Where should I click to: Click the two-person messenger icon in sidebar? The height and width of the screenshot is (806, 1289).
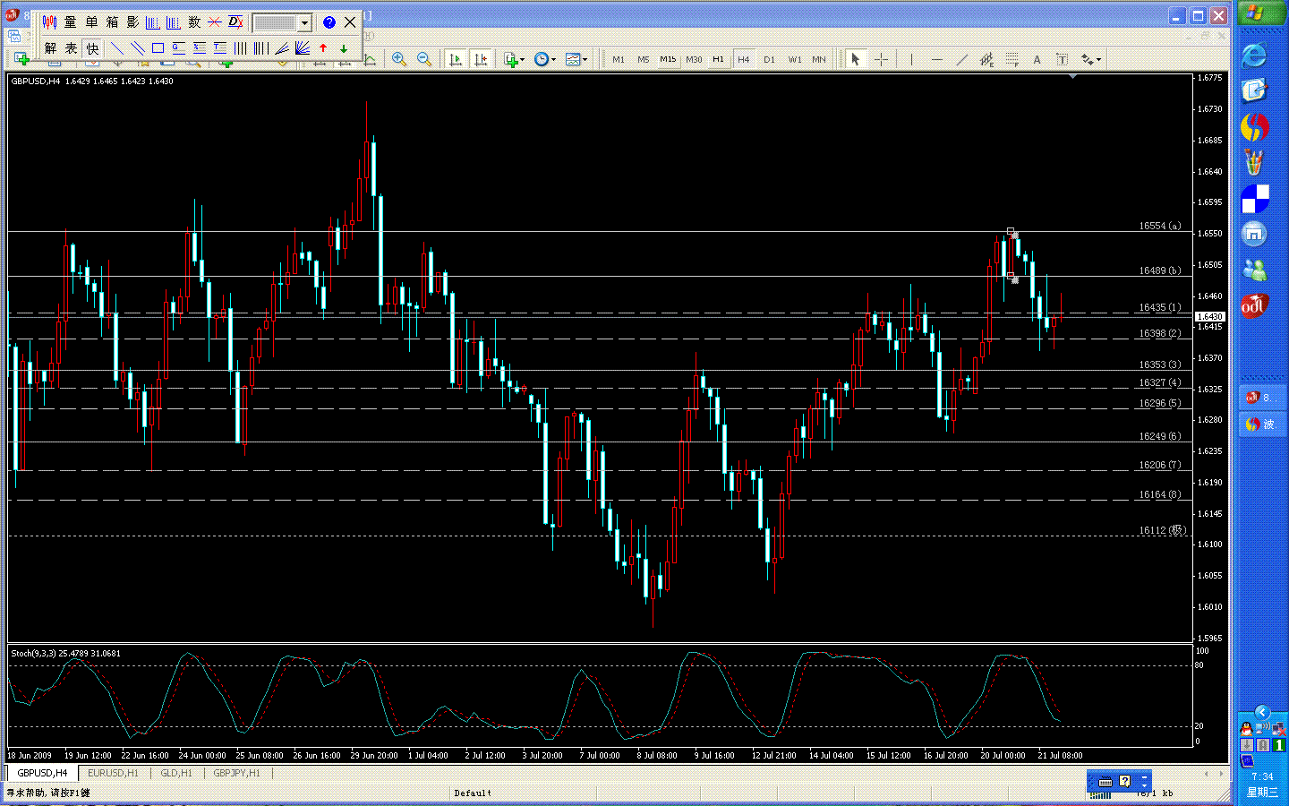coord(1254,270)
